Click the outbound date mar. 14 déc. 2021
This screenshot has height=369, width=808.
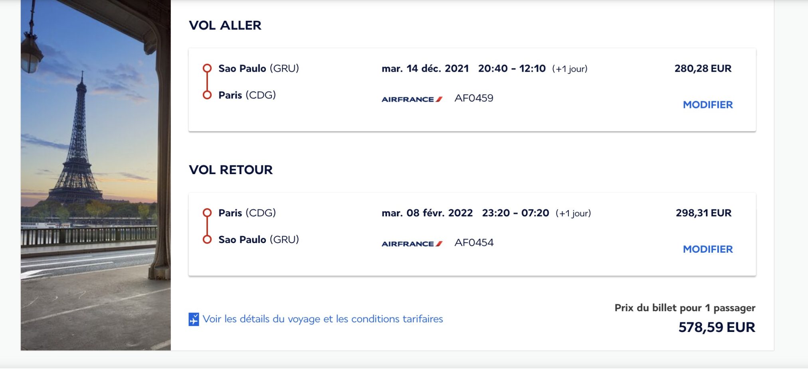[x=425, y=69]
